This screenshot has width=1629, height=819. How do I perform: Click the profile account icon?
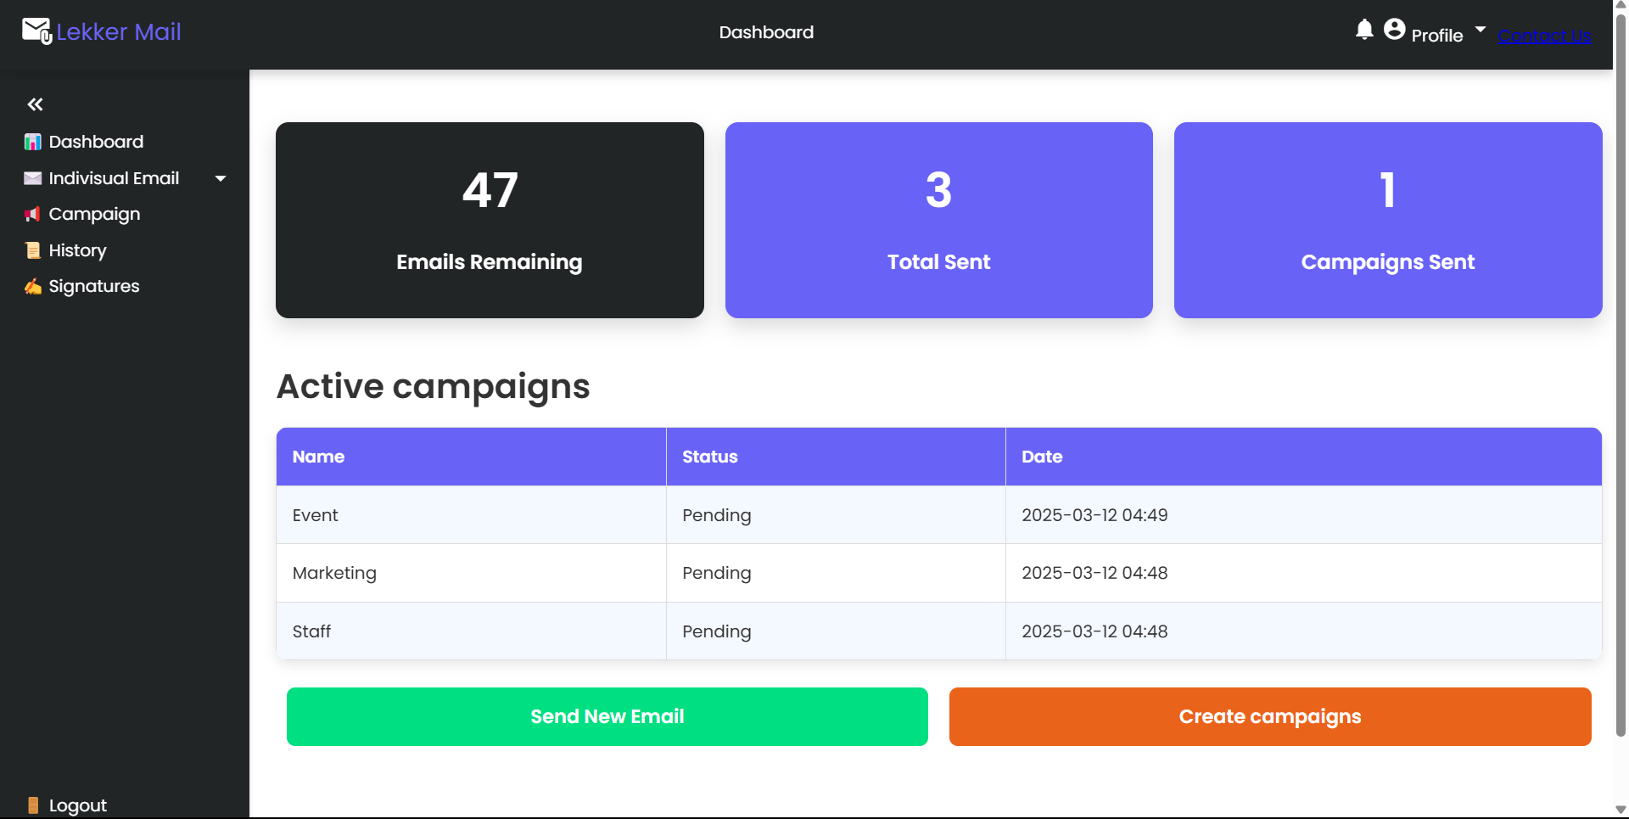tap(1394, 29)
